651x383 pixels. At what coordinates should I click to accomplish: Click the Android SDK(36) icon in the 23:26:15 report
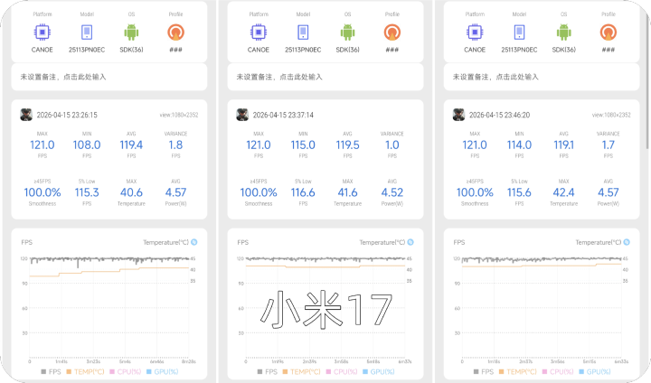131,32
